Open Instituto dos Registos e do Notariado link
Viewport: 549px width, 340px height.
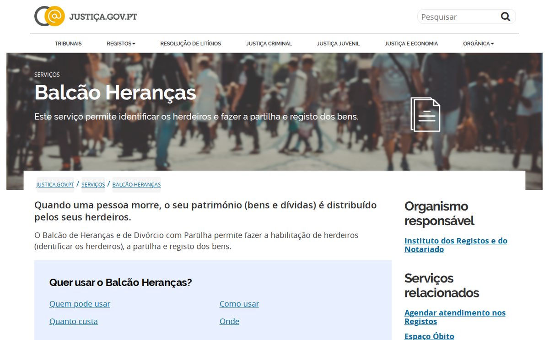point(456,245)
